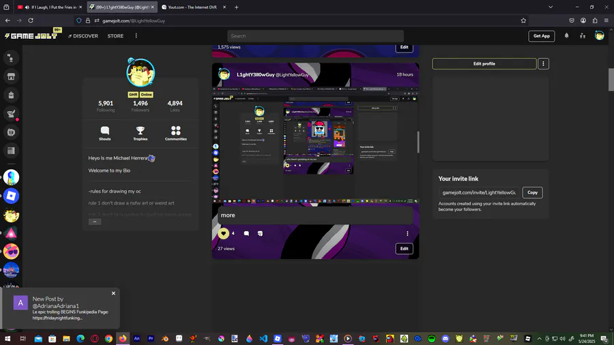Click the Game Jolt search field
Image resolution: width=614 pixels, height=345 pixels.
click(x=316, y=36)
